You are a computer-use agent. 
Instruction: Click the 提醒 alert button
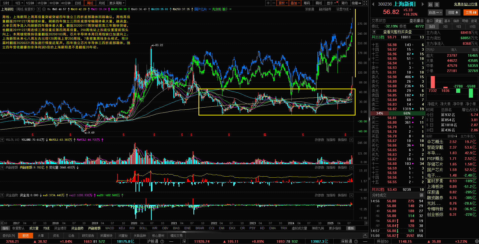[x=453, y=12]
